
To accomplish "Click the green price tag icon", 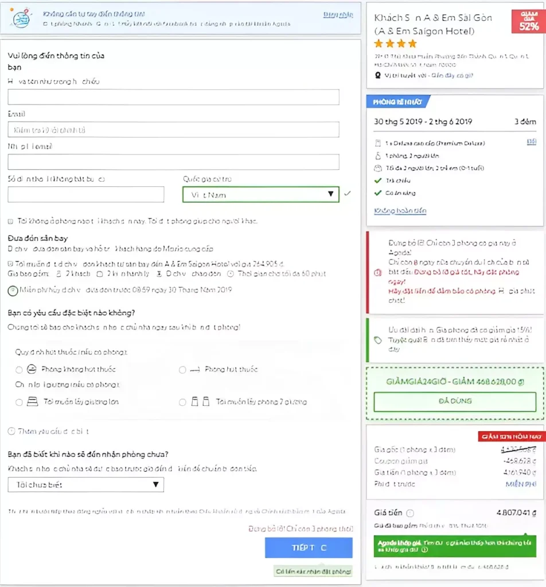I will click(378, 340).
